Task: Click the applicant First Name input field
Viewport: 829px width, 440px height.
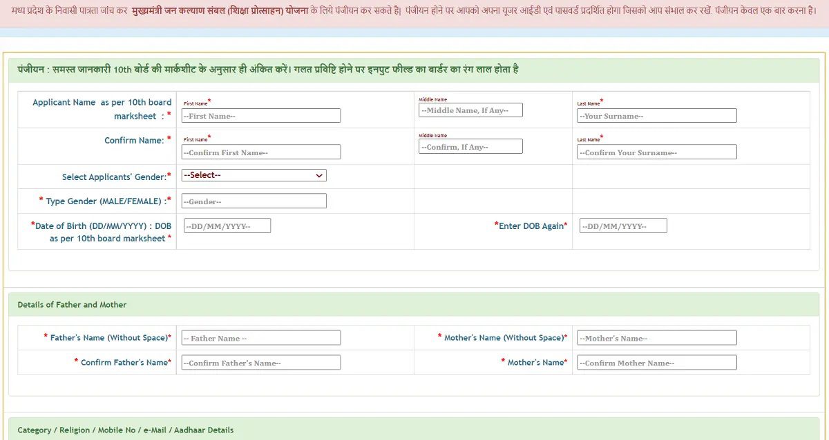Action: click(x=260, y=116)
